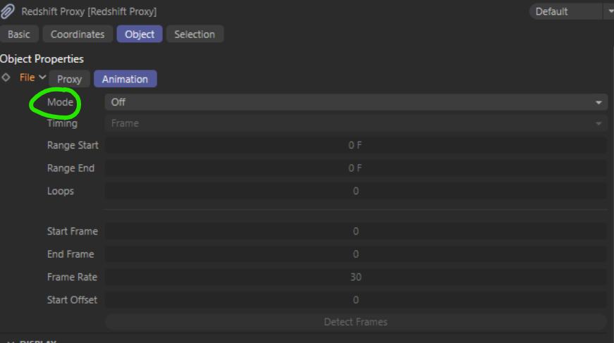Select the Object tab

(140, 34)
